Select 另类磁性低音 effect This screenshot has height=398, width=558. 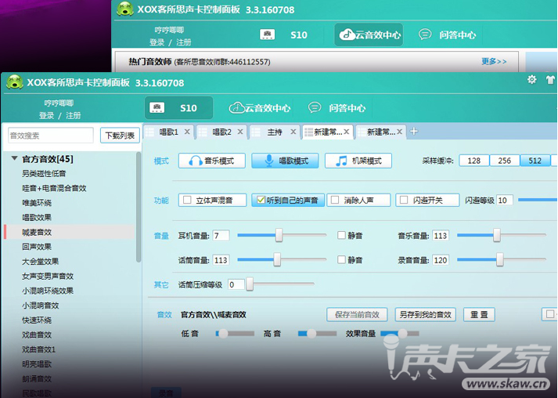(44, 173)
